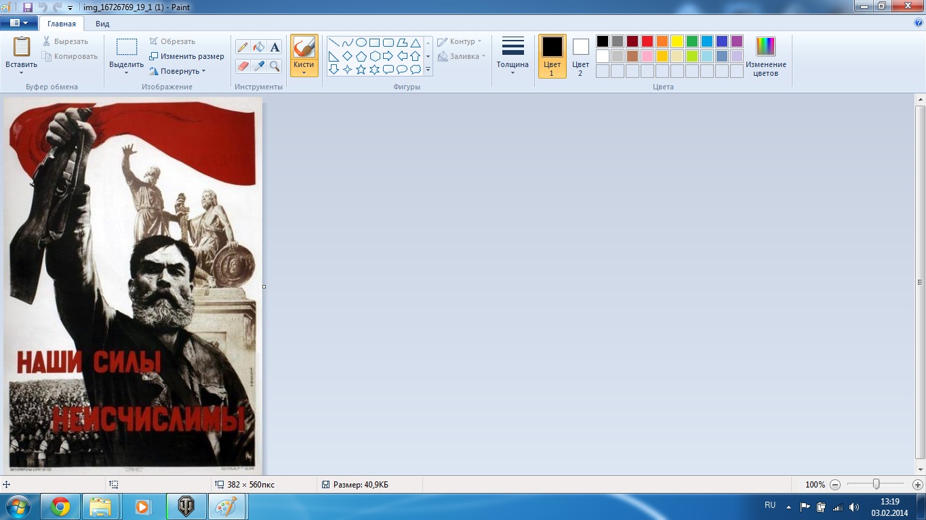The width and height of the screenshot is (926, 520).
Task: Click Копировать (copy)
Action: (x=70, y=56)
